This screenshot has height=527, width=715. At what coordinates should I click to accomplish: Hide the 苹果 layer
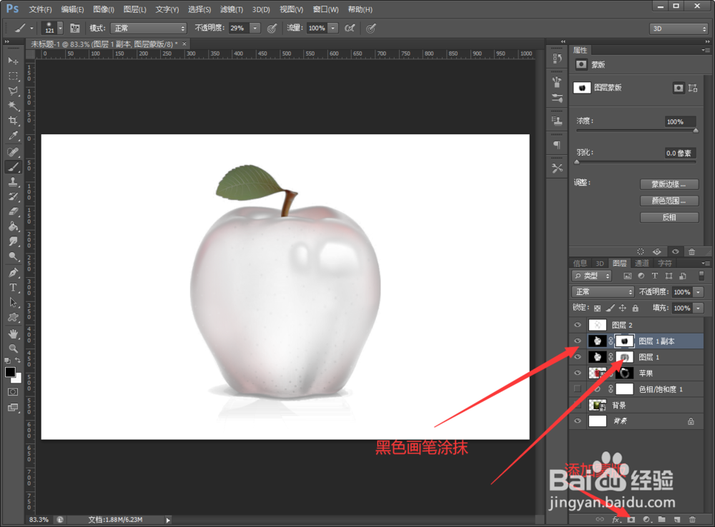coord(578,373)
